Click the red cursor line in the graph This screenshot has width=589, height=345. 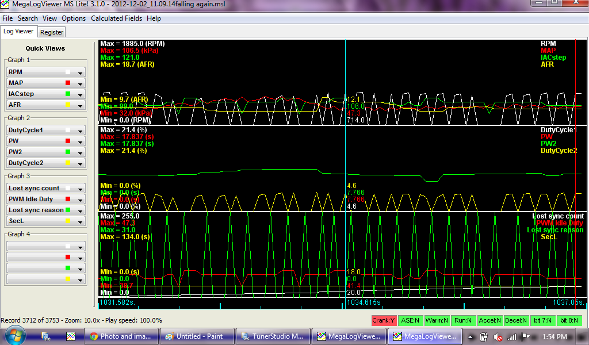click(576, 172)
